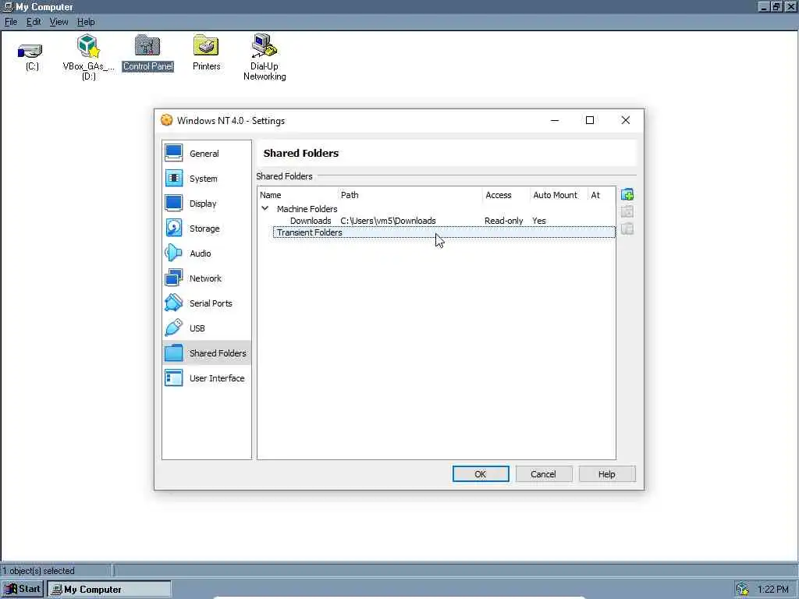Viewport: 799px width, 599px height.
Task: Select the Dial-Up Networking icon
Action: [x=264, y=46]
